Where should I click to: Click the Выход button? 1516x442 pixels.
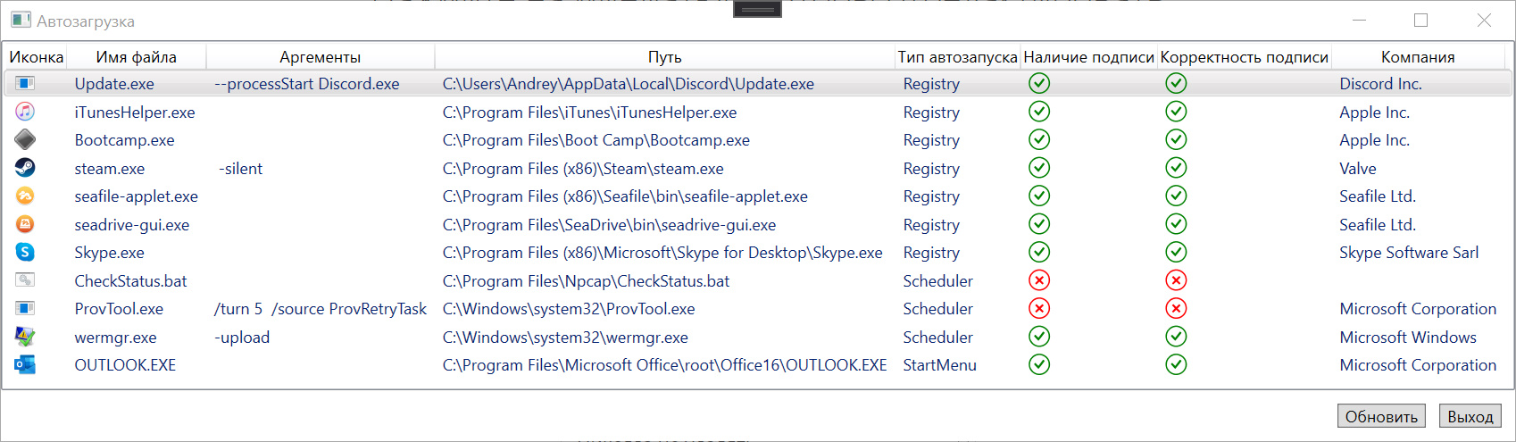(x=1470, y=416)
